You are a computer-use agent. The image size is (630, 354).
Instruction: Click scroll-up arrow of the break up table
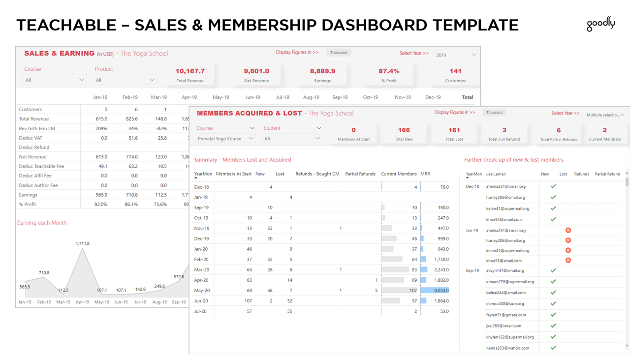tap(627, 174)
